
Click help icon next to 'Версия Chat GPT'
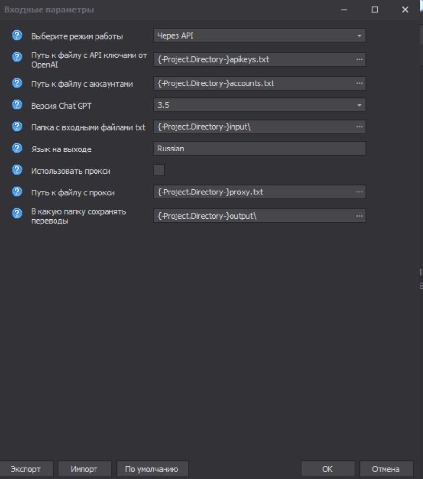pyautogui.click(x=17, y=105)
